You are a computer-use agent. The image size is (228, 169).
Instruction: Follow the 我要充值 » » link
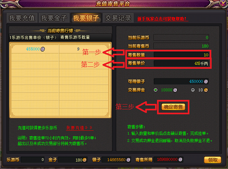[80, 128]
